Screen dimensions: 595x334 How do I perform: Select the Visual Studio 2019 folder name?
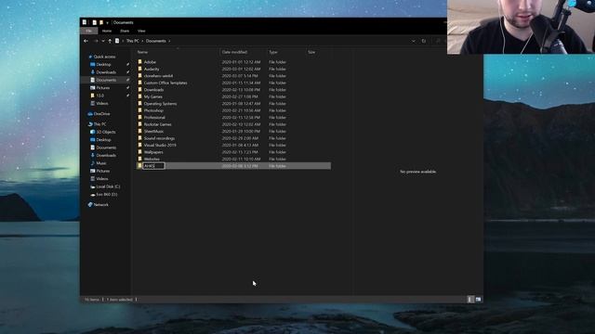(x=160, y=145)
